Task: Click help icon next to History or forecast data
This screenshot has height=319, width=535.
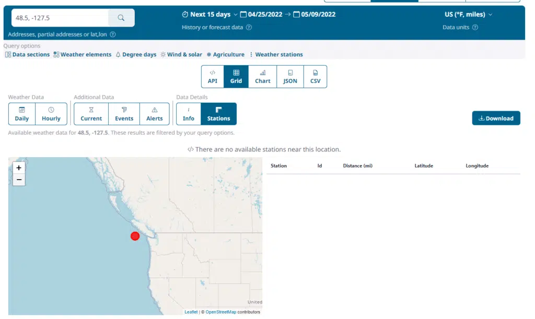Action: pos(249,28)
